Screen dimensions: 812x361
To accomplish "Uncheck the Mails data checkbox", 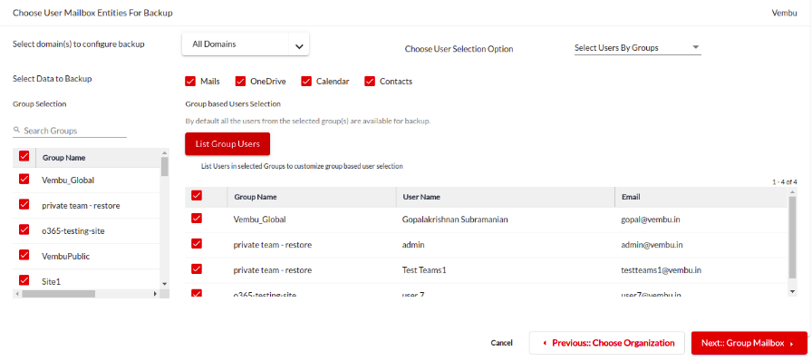I will point(190,82).
